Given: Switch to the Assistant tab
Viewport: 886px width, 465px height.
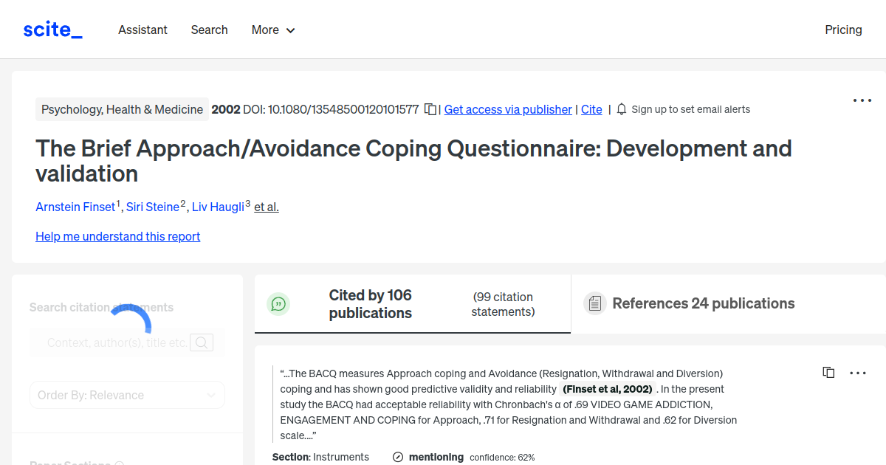Looking at the screenshot, I should tap(142, 30).
